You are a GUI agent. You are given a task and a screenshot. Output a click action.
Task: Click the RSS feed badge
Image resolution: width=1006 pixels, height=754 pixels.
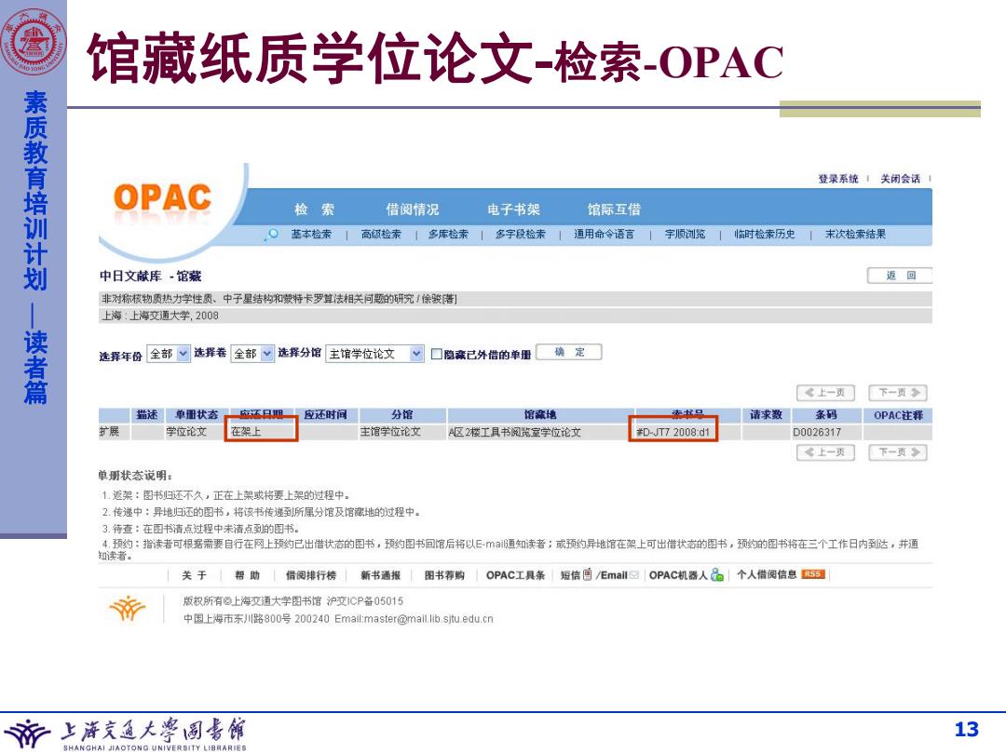813,574
